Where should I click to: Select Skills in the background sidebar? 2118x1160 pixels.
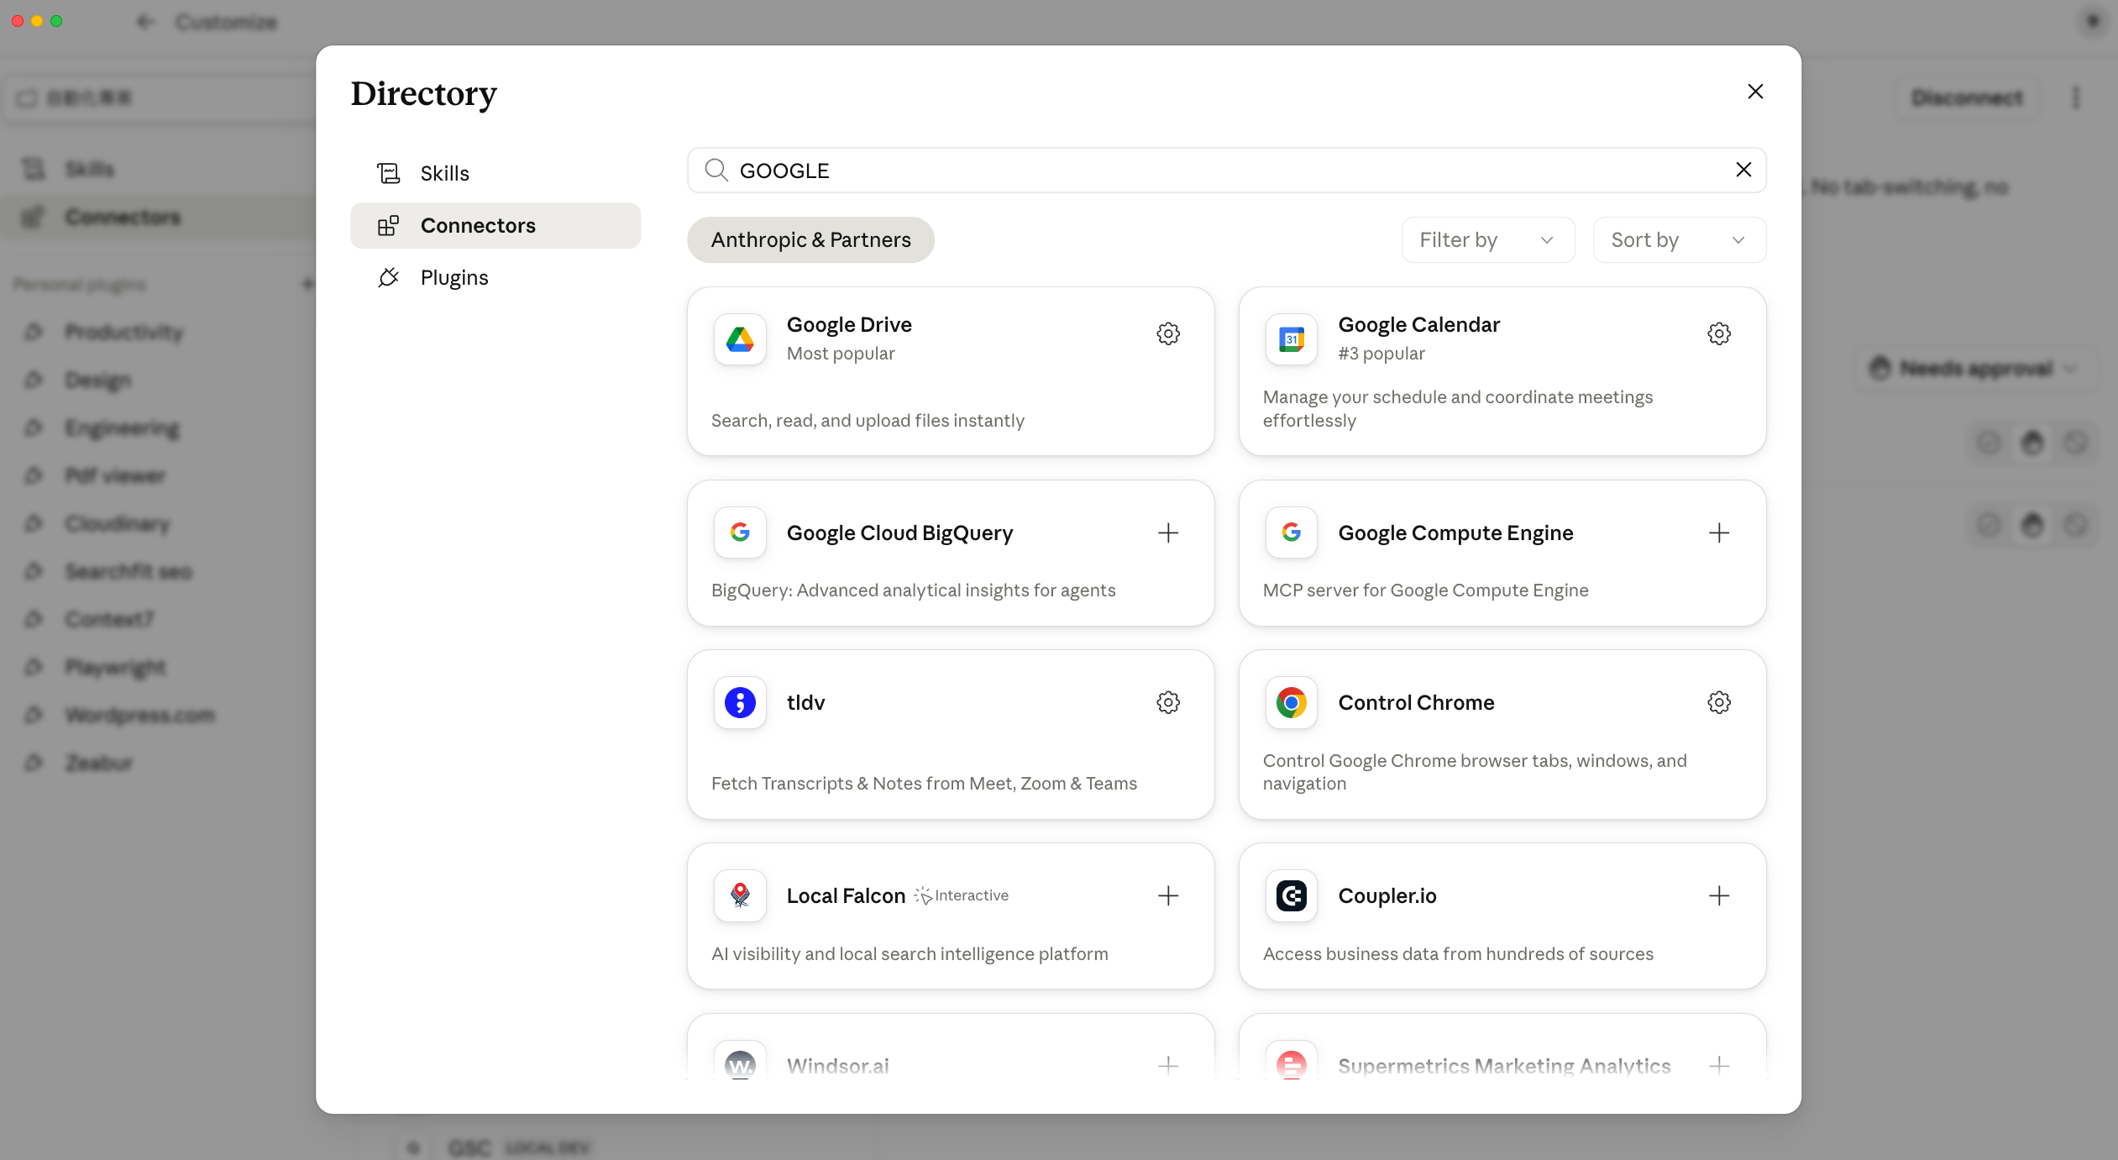[x=160, y=169]
